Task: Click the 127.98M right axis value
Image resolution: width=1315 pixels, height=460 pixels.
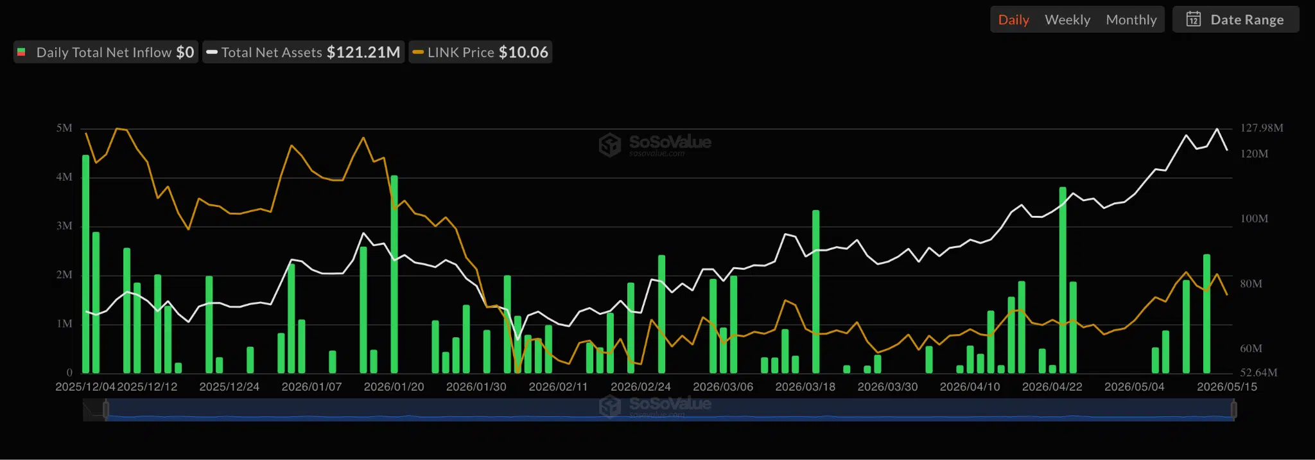Action: click(1262, 128)
